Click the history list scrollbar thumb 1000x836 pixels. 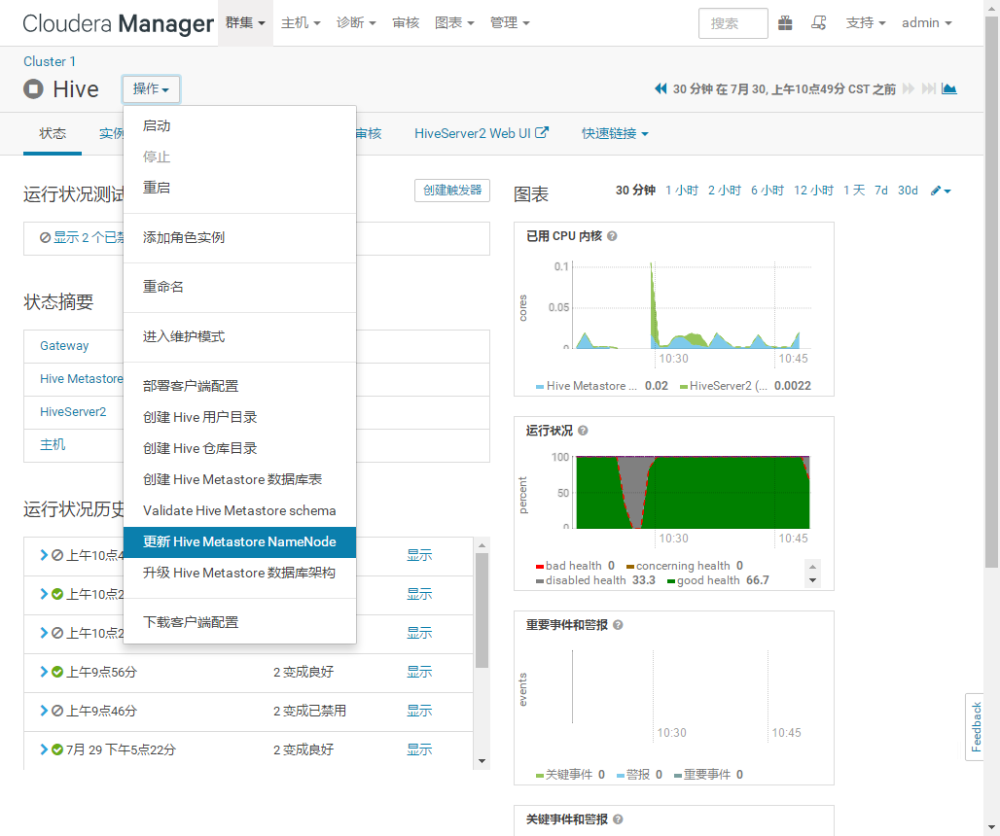pos(482,610)
